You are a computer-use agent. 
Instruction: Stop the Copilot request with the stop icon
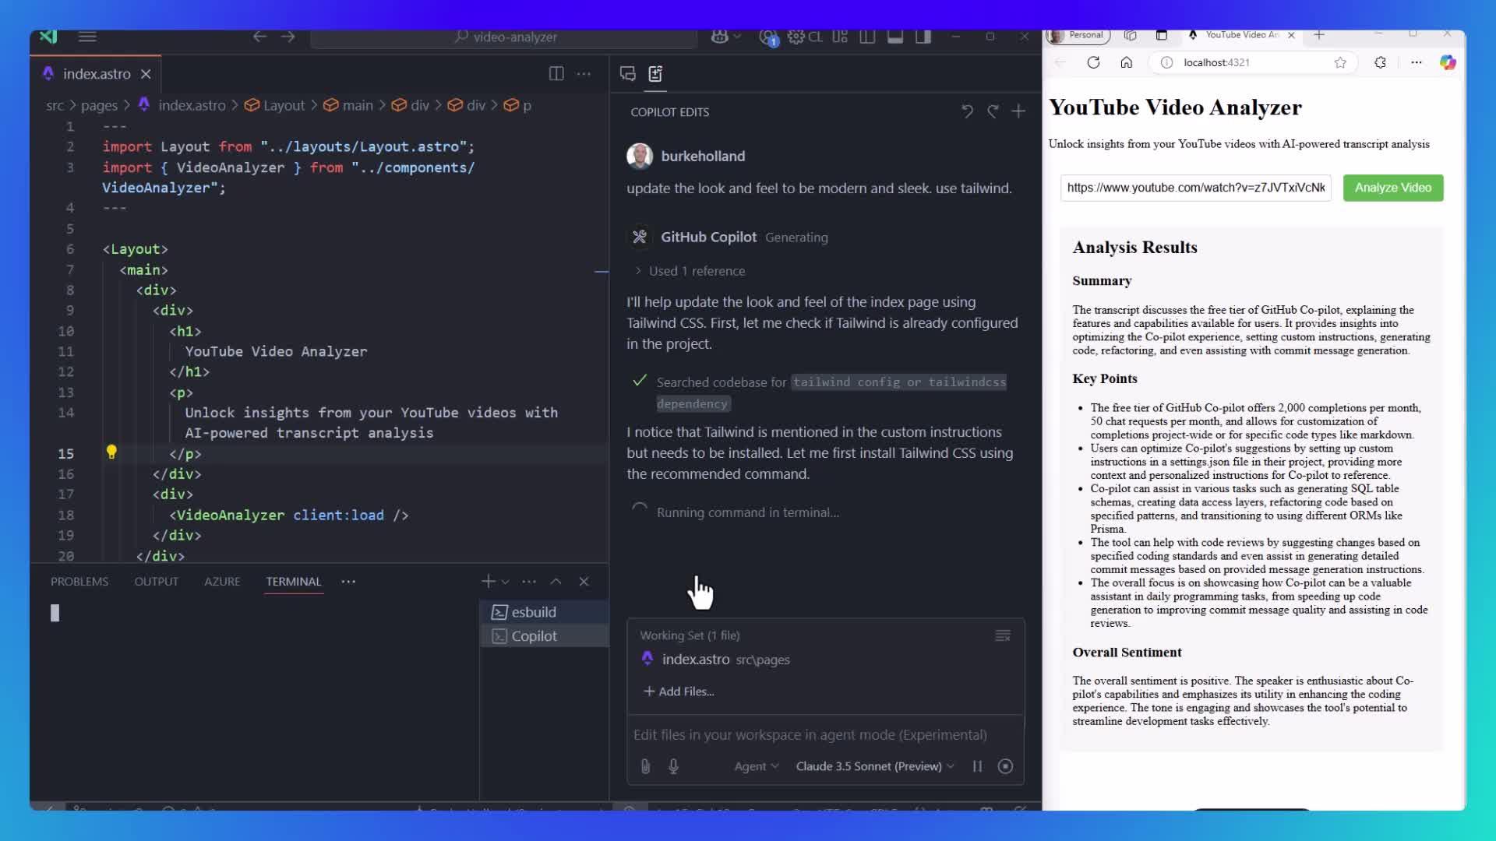1005,766
